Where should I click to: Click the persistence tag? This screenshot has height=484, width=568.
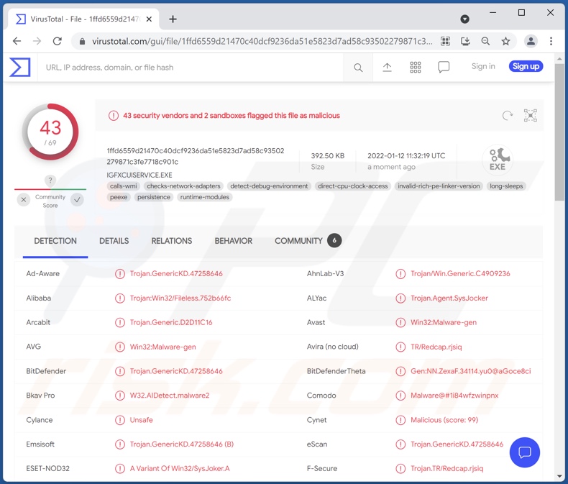pos(154,197)
